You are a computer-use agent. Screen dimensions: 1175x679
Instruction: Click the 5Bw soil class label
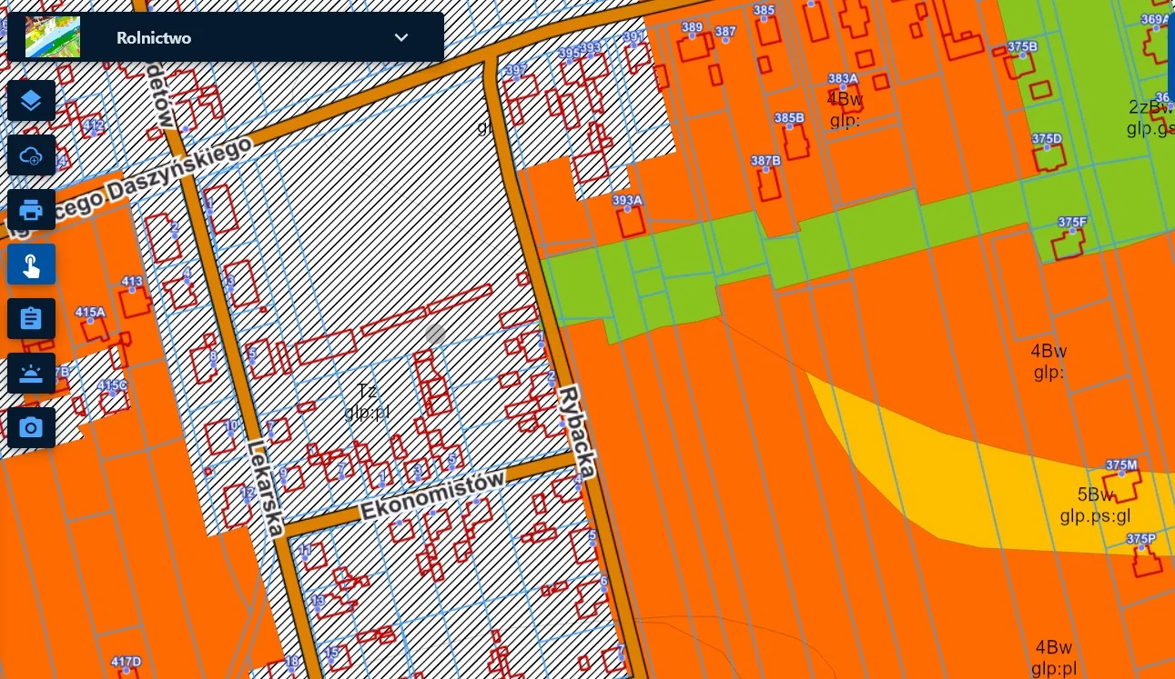coord(1096,495)
